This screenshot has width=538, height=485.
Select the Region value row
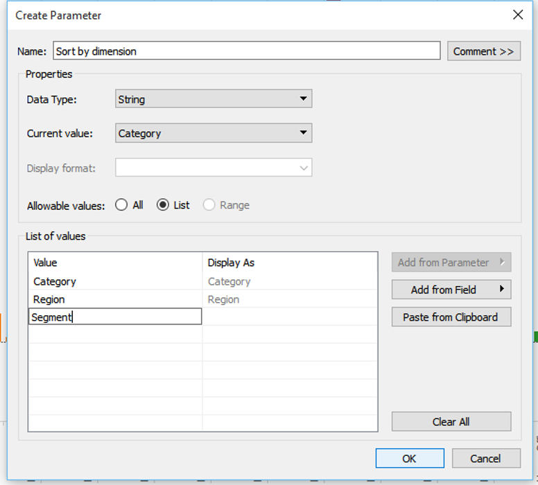coord(114,299)
